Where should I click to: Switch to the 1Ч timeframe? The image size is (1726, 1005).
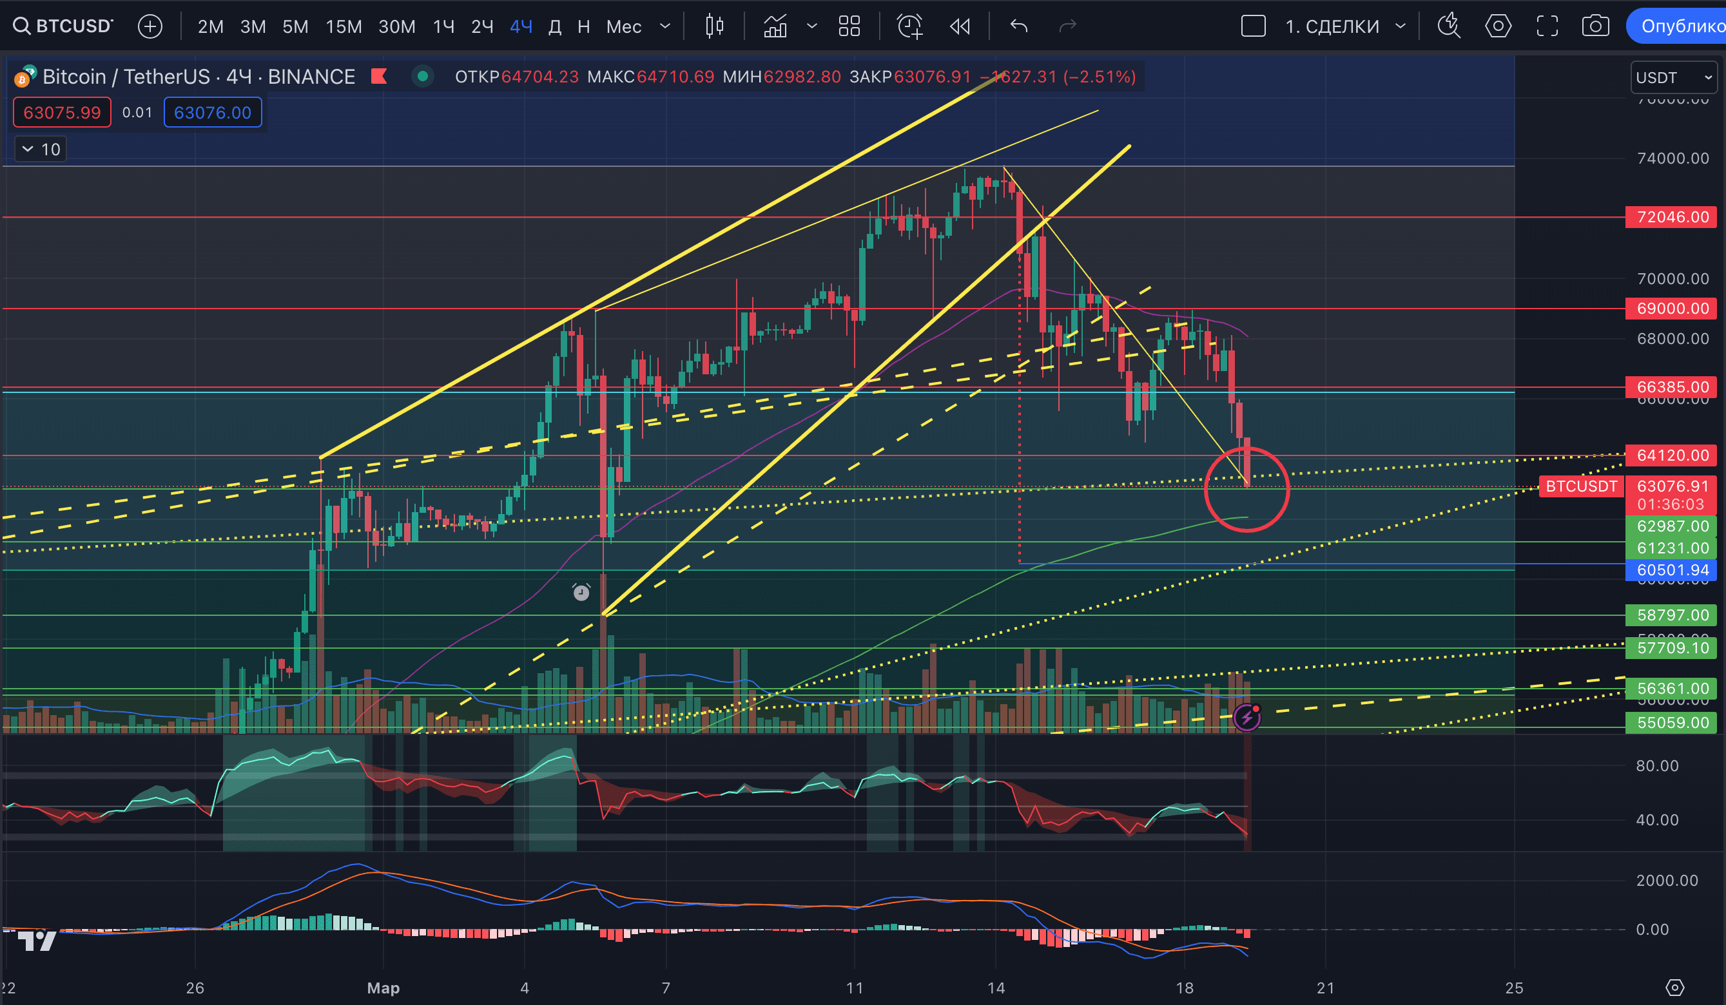[x=443, y=26]
